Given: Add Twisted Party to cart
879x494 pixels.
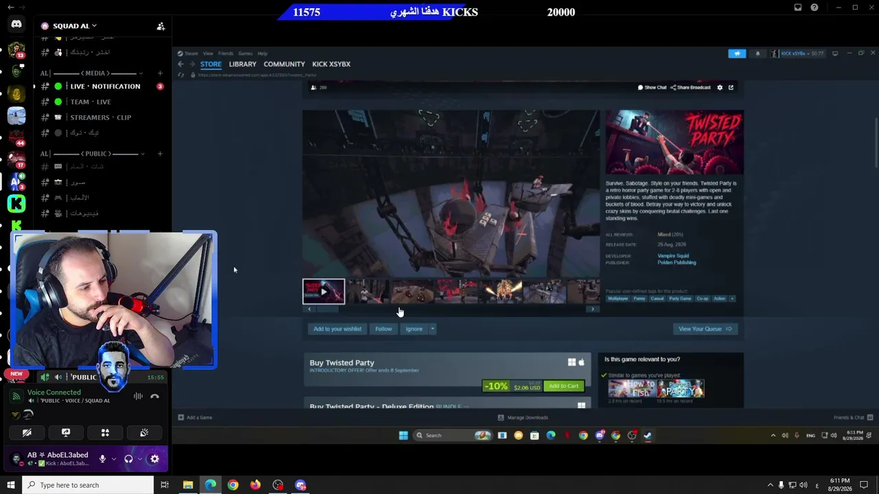Looking at the screenshot, I should click(563, 386).
